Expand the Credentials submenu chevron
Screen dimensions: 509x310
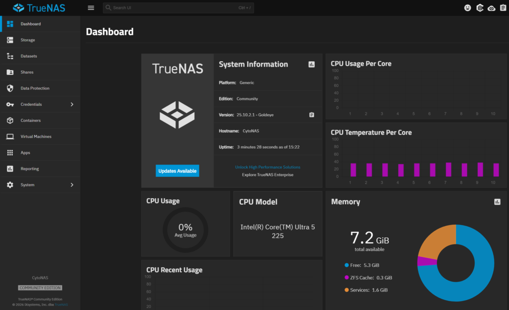coord(72,104)
